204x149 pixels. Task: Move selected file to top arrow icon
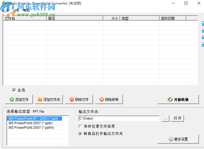pyautogui.click(x=203, y=24)
